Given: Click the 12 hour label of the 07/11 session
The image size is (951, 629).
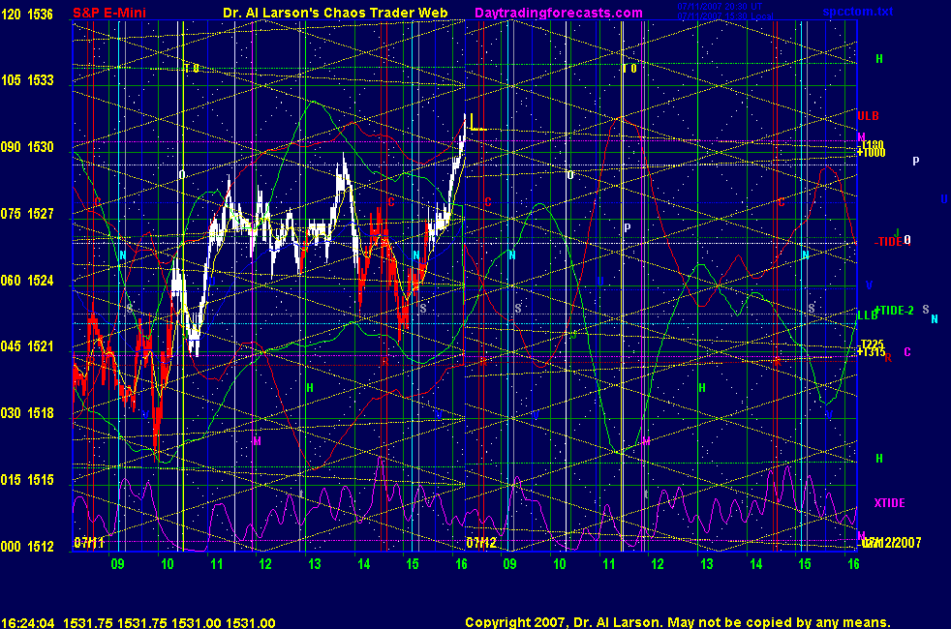Looking at the screenshot, I should (x=265, y=564).
